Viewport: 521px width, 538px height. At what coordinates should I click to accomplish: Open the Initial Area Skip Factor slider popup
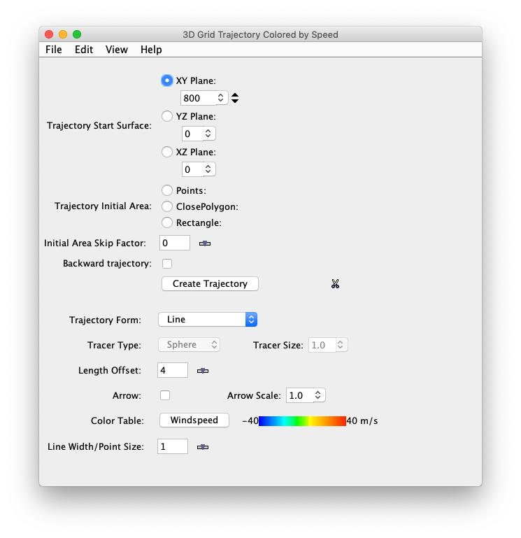coord(205,243)
